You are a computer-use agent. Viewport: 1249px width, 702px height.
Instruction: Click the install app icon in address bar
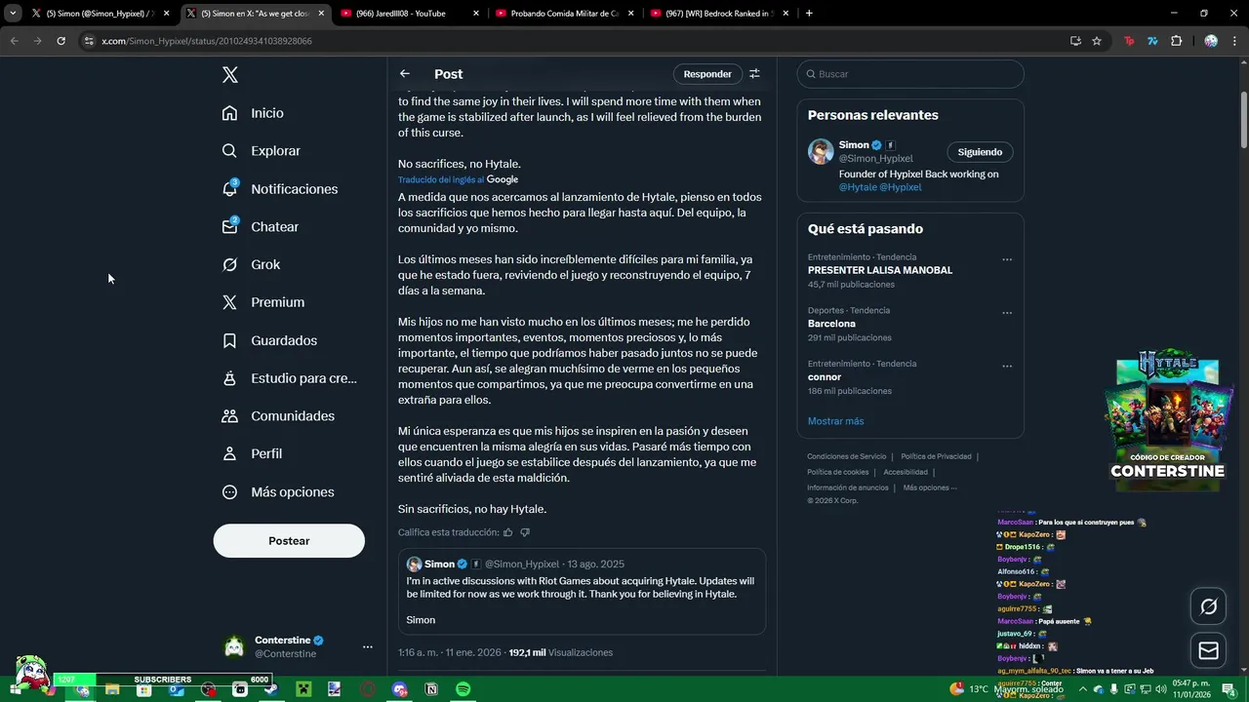pos(1075,41)
